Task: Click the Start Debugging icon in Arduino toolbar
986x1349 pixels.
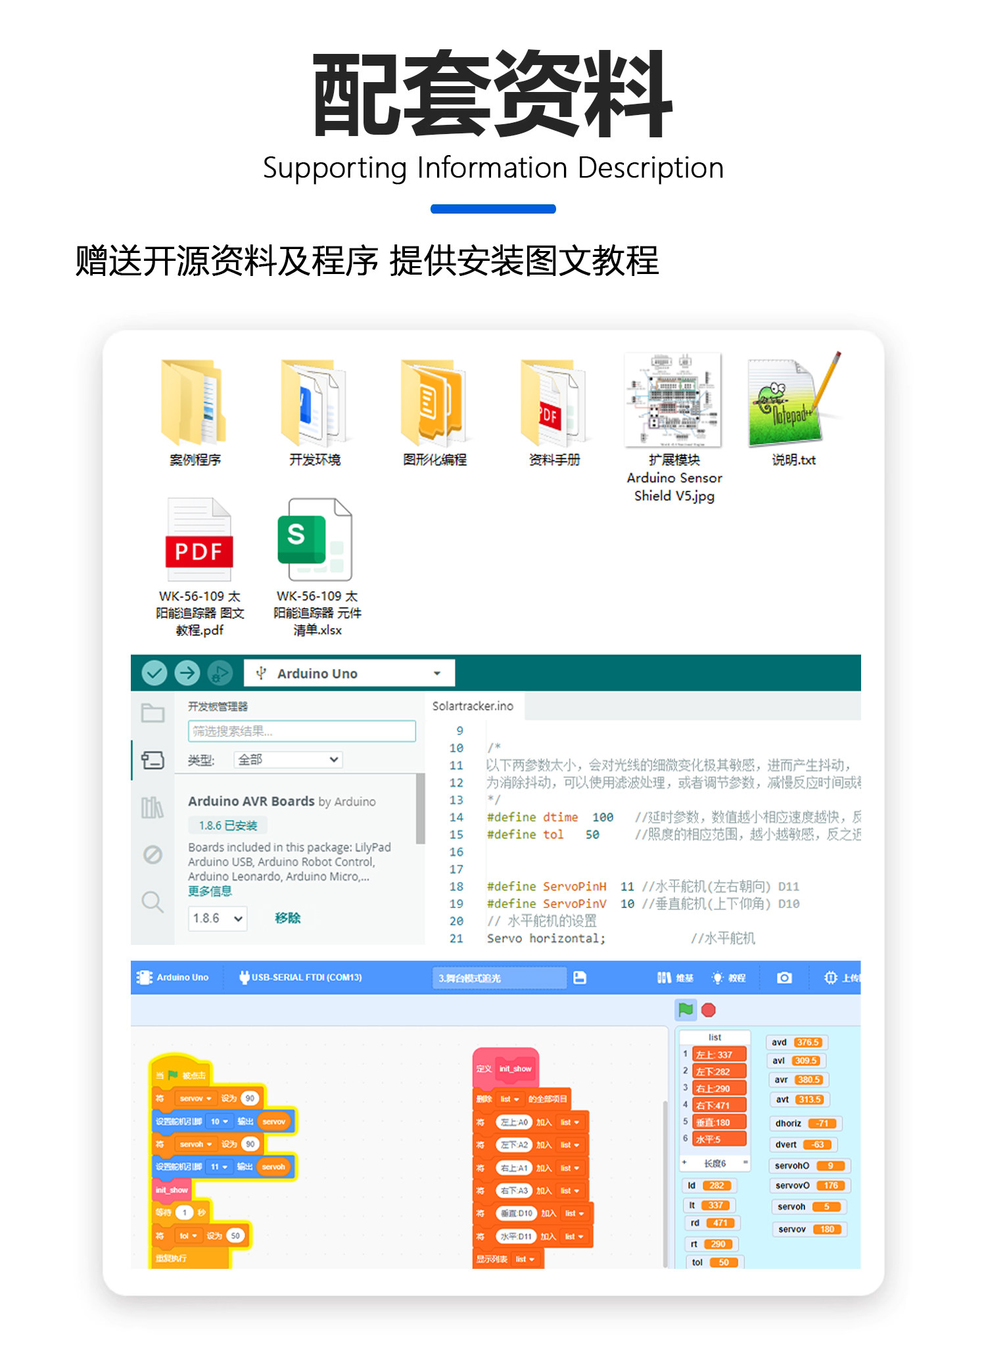Action: pyautogui.click(x=220, y=673)
